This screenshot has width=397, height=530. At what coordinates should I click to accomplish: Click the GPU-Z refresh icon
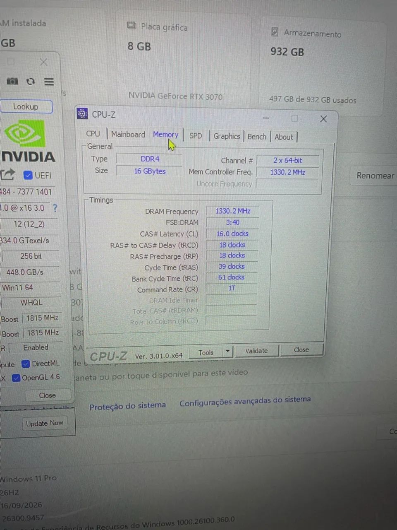tap(31, 82)
